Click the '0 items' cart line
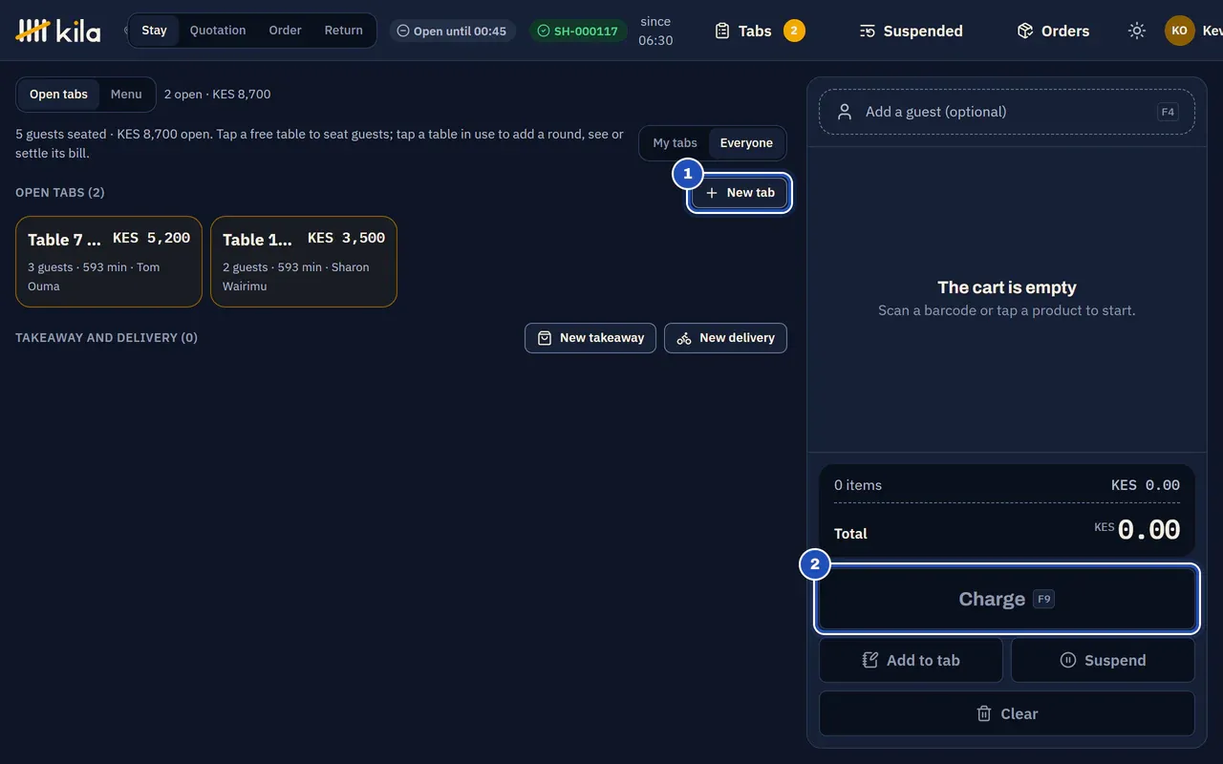 pyautogui.click(x=858, y=485)
